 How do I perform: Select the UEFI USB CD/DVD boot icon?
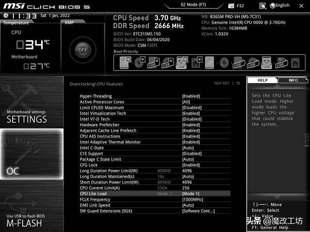click(168, 62)
